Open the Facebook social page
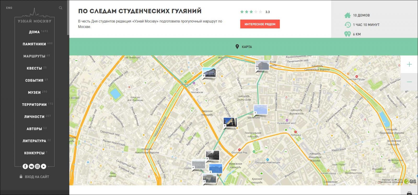This screenshot has height=195, width=418. (x=25, y=166)
